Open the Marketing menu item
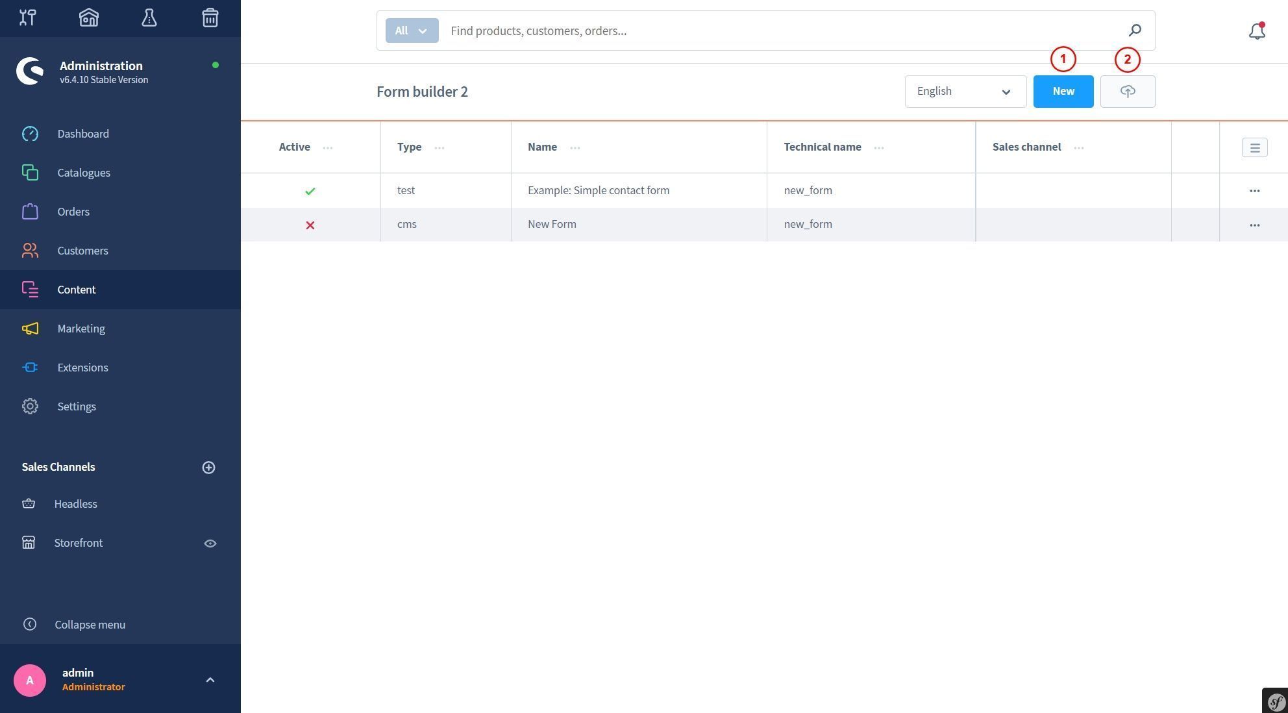The image size is (1288, 713). coord(81,329)
